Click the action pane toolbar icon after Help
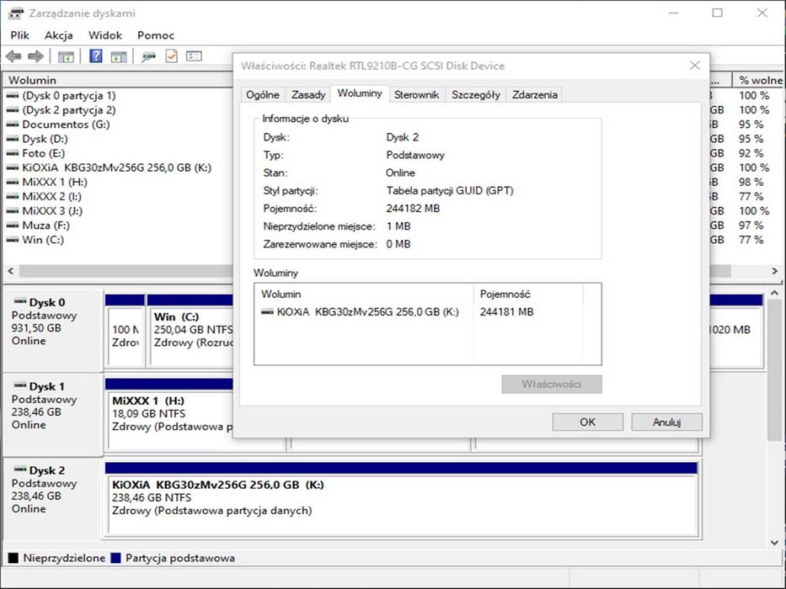This screenshot has height=589, width=786. click(x=119, y=56)
